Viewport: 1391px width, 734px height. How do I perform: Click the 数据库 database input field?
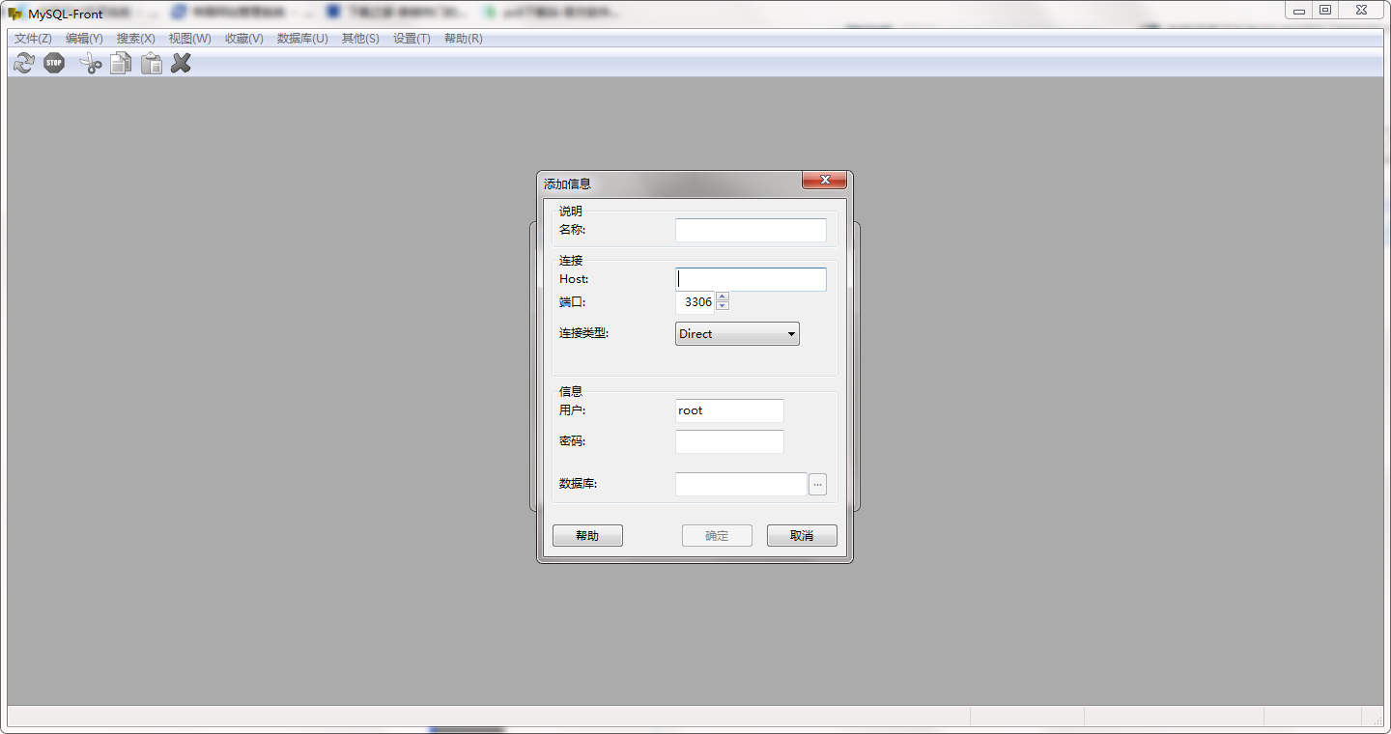pos(741,484)
